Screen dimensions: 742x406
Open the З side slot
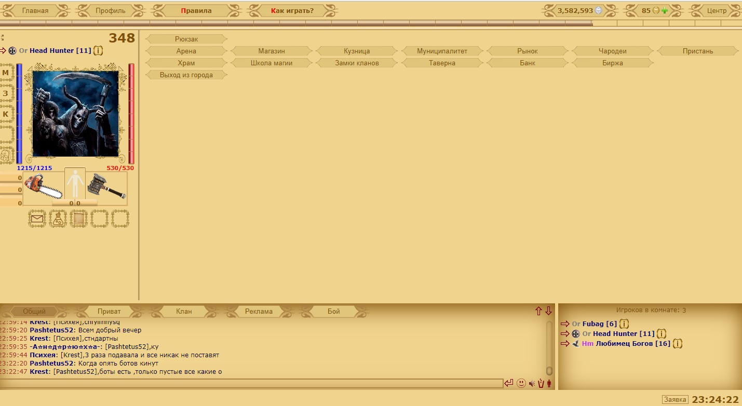6,93
